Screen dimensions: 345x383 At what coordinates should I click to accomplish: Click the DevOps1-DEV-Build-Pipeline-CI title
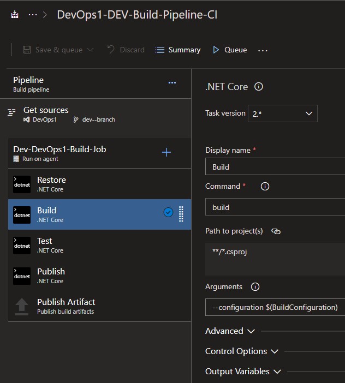(x=137, y=15)
